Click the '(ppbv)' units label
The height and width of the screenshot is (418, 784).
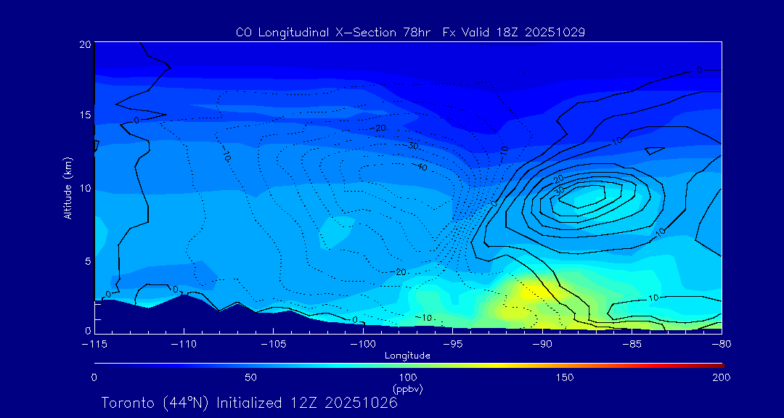(x=407, y=389)
